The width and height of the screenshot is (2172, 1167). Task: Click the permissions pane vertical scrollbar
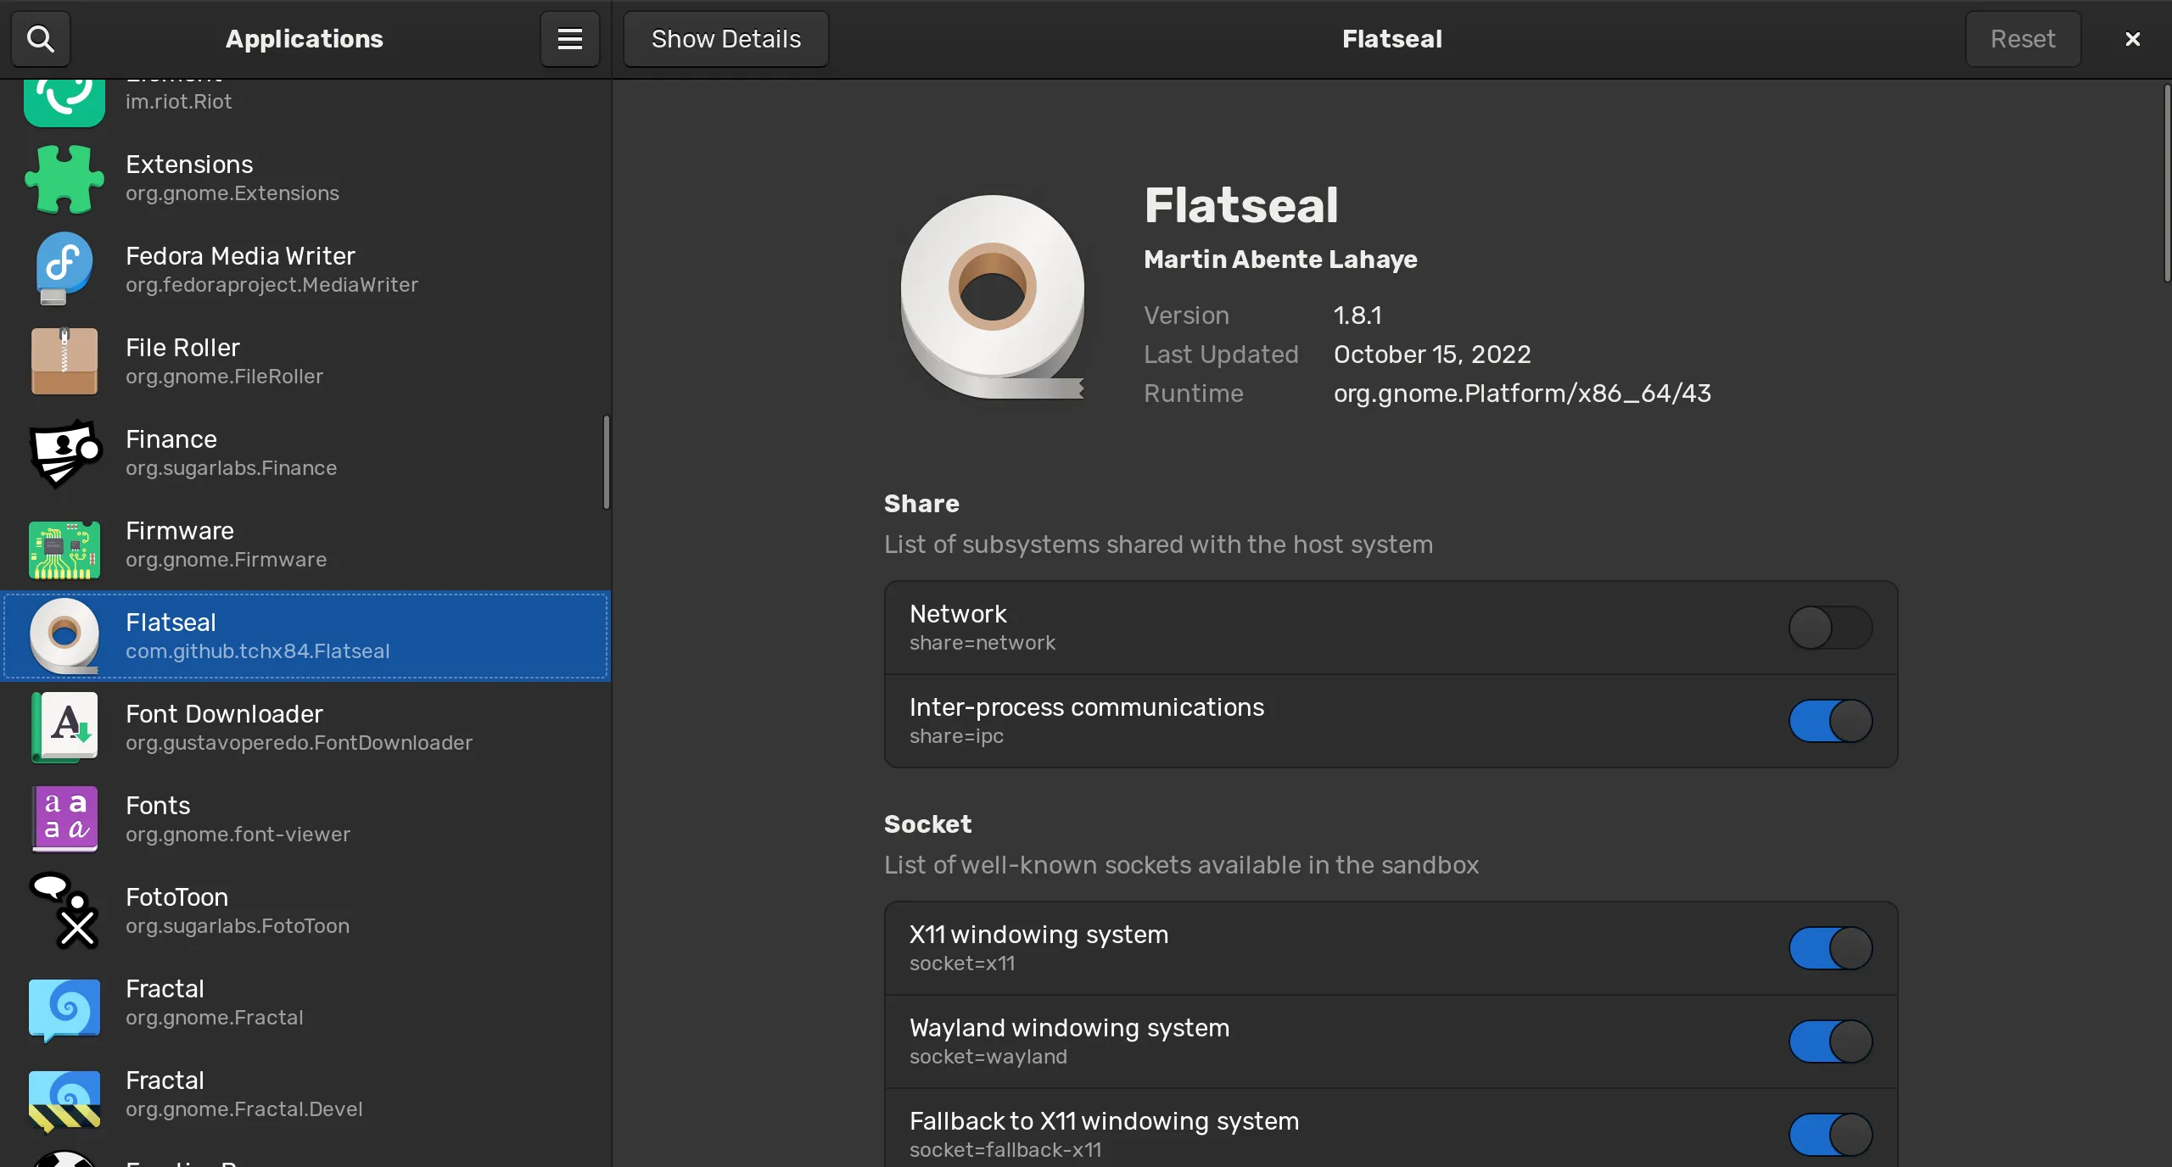click(x=2166, y=182)
